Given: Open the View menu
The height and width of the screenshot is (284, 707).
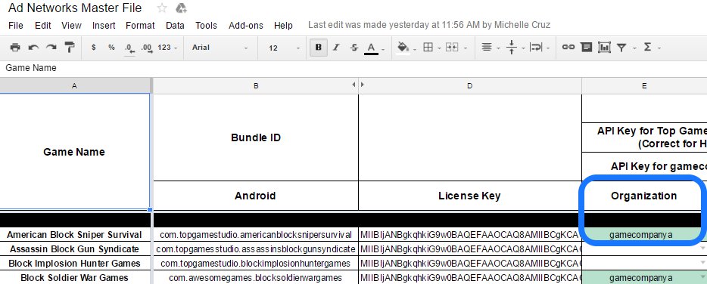Looking at the screenshot, I should (71, 26).
